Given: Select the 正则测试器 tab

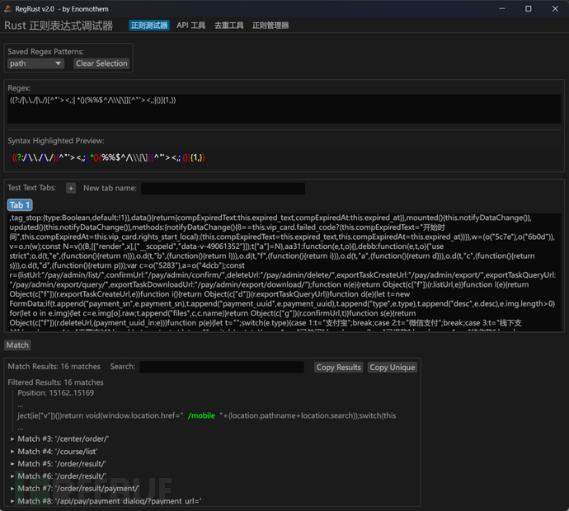Looking at the screenshot, I should (x=149, y=26).
